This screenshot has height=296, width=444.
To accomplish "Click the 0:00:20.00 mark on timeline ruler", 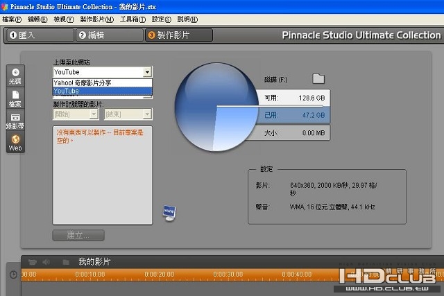I will [x=159, y=275].
